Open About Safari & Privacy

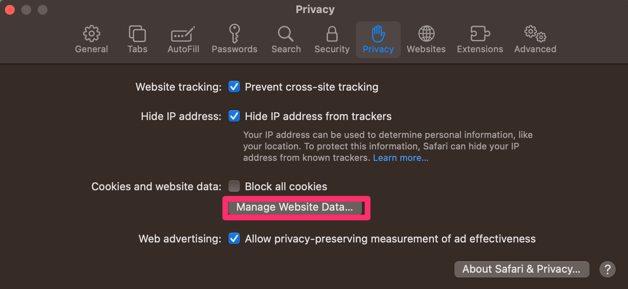tap(521, 269)
